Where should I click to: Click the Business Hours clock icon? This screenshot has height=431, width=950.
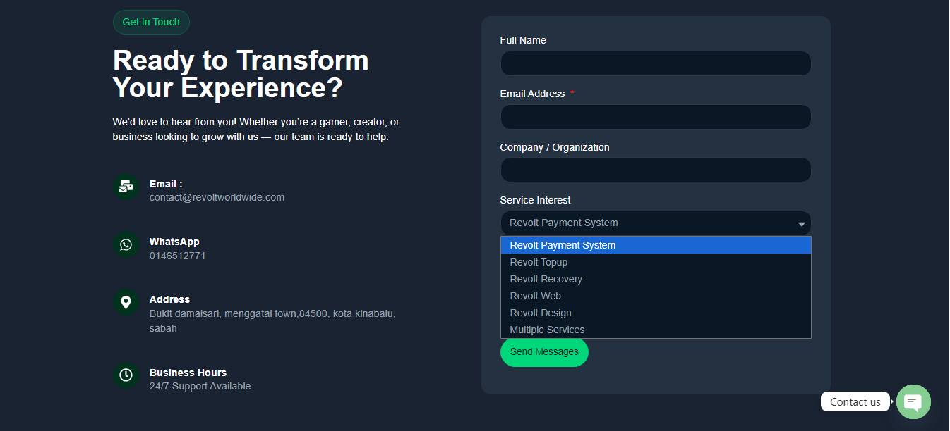coord(126,375)
